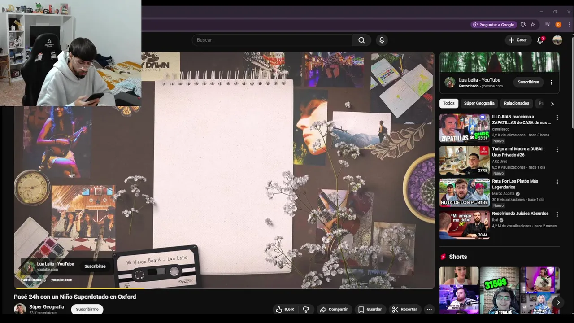Open the notifications bell
The image size is (574, 323).
pos(540,40)
